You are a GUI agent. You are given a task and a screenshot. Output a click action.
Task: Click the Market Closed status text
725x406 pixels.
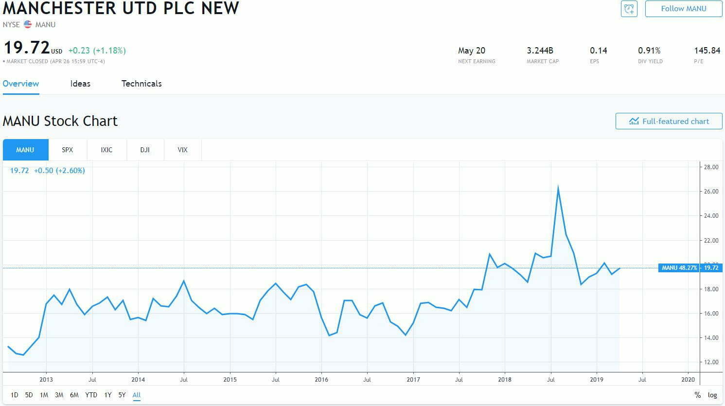54,62
